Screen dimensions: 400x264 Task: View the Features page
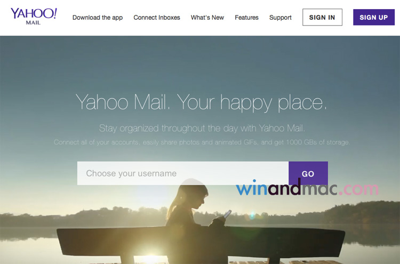click(246, 18)
